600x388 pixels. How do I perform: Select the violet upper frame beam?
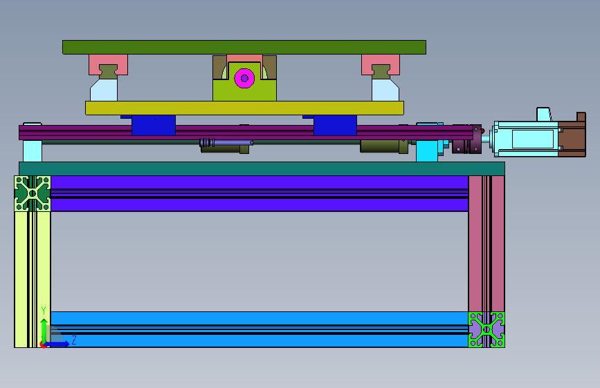[x=260, y=193]
